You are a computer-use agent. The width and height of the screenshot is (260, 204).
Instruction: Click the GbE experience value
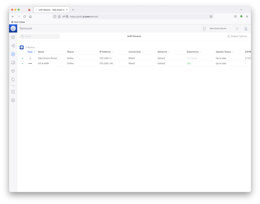click(x=189, y=63)
